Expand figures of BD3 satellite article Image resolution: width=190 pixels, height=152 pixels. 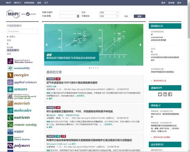click(50, 127)
